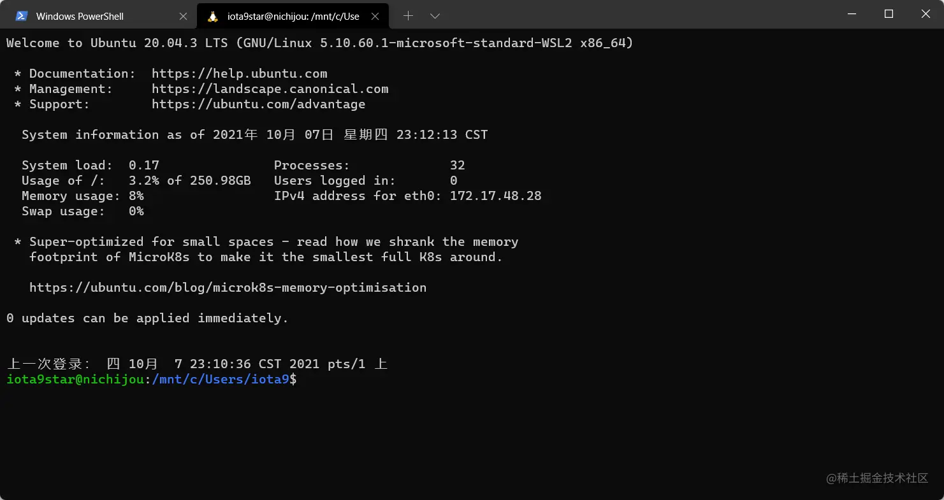Close the iota9star@nichijou tab
The height and width of the screenshot is (500, 944).
375,17
